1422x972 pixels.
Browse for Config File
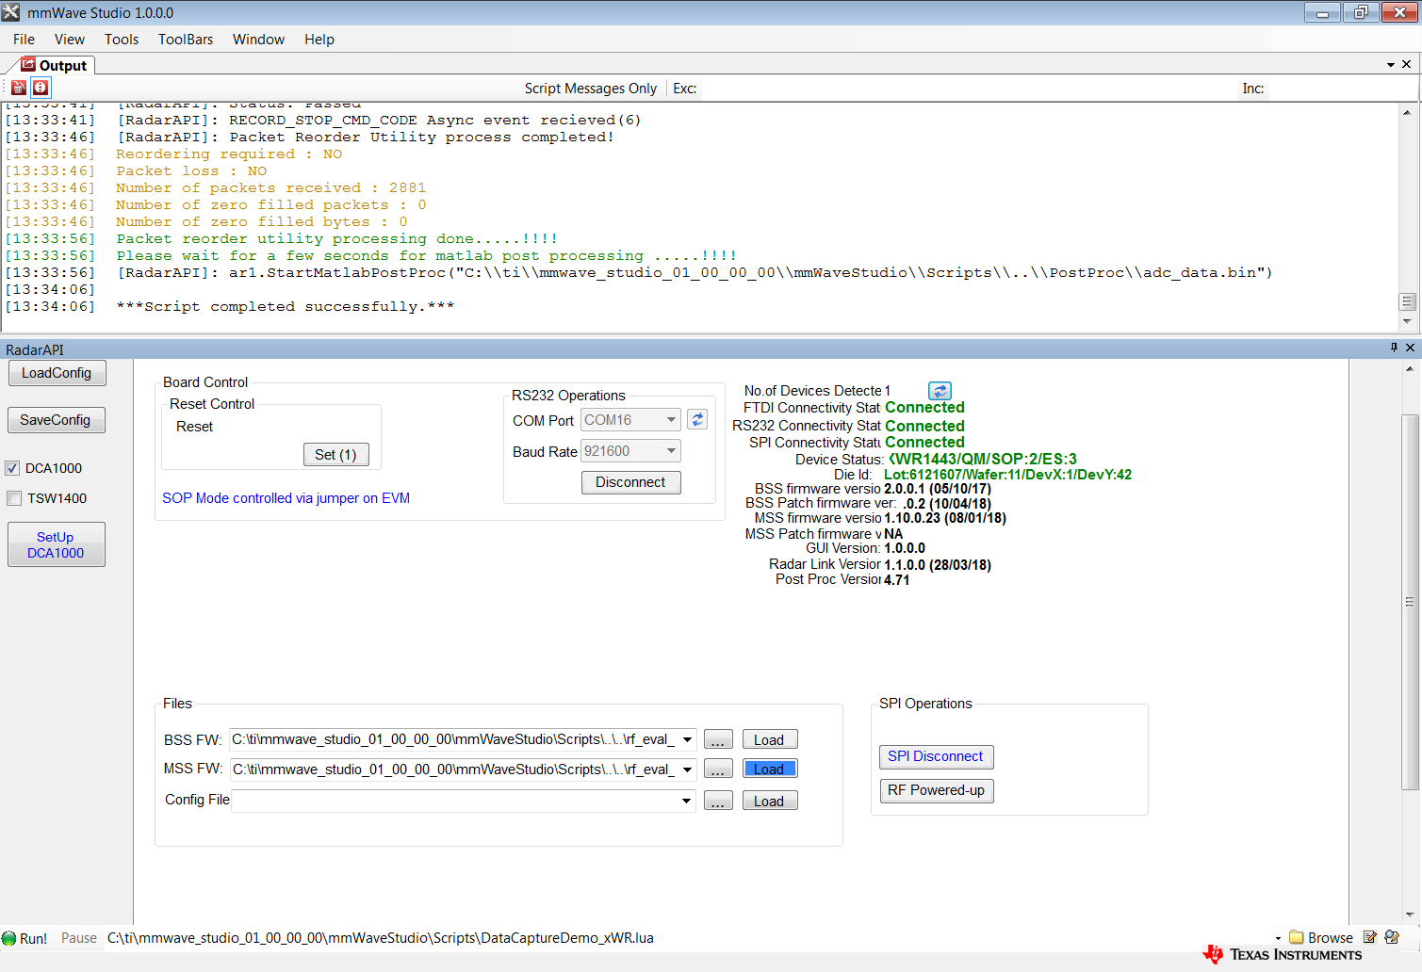point(718,802)
